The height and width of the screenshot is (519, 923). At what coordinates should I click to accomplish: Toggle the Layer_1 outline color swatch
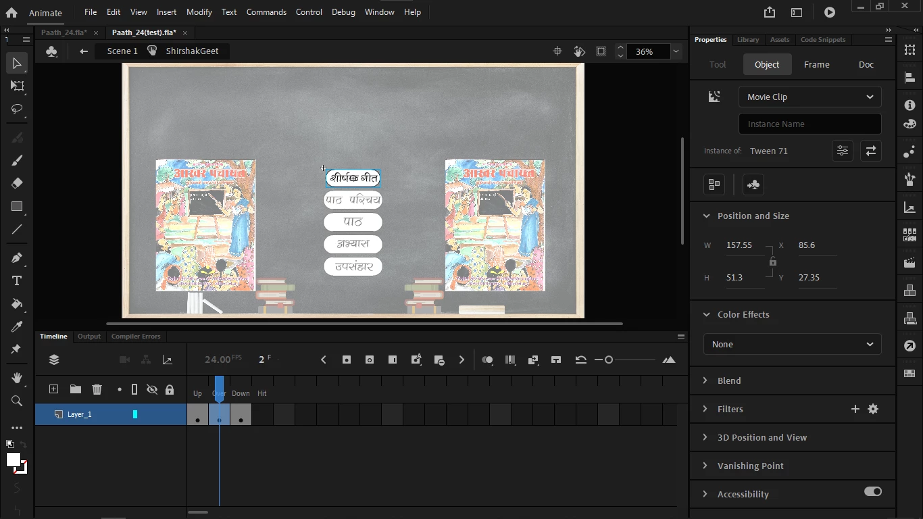pyautogui.click(x=135, y=414)
